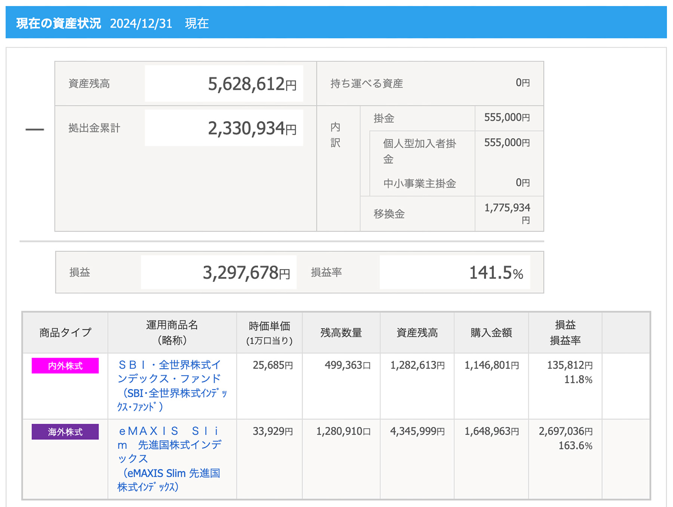Click the 時価単価 column header

[x=269, y=333]
